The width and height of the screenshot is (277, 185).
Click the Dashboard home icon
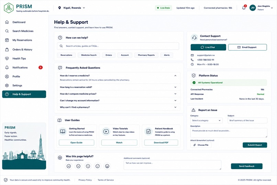pos(7,22)
